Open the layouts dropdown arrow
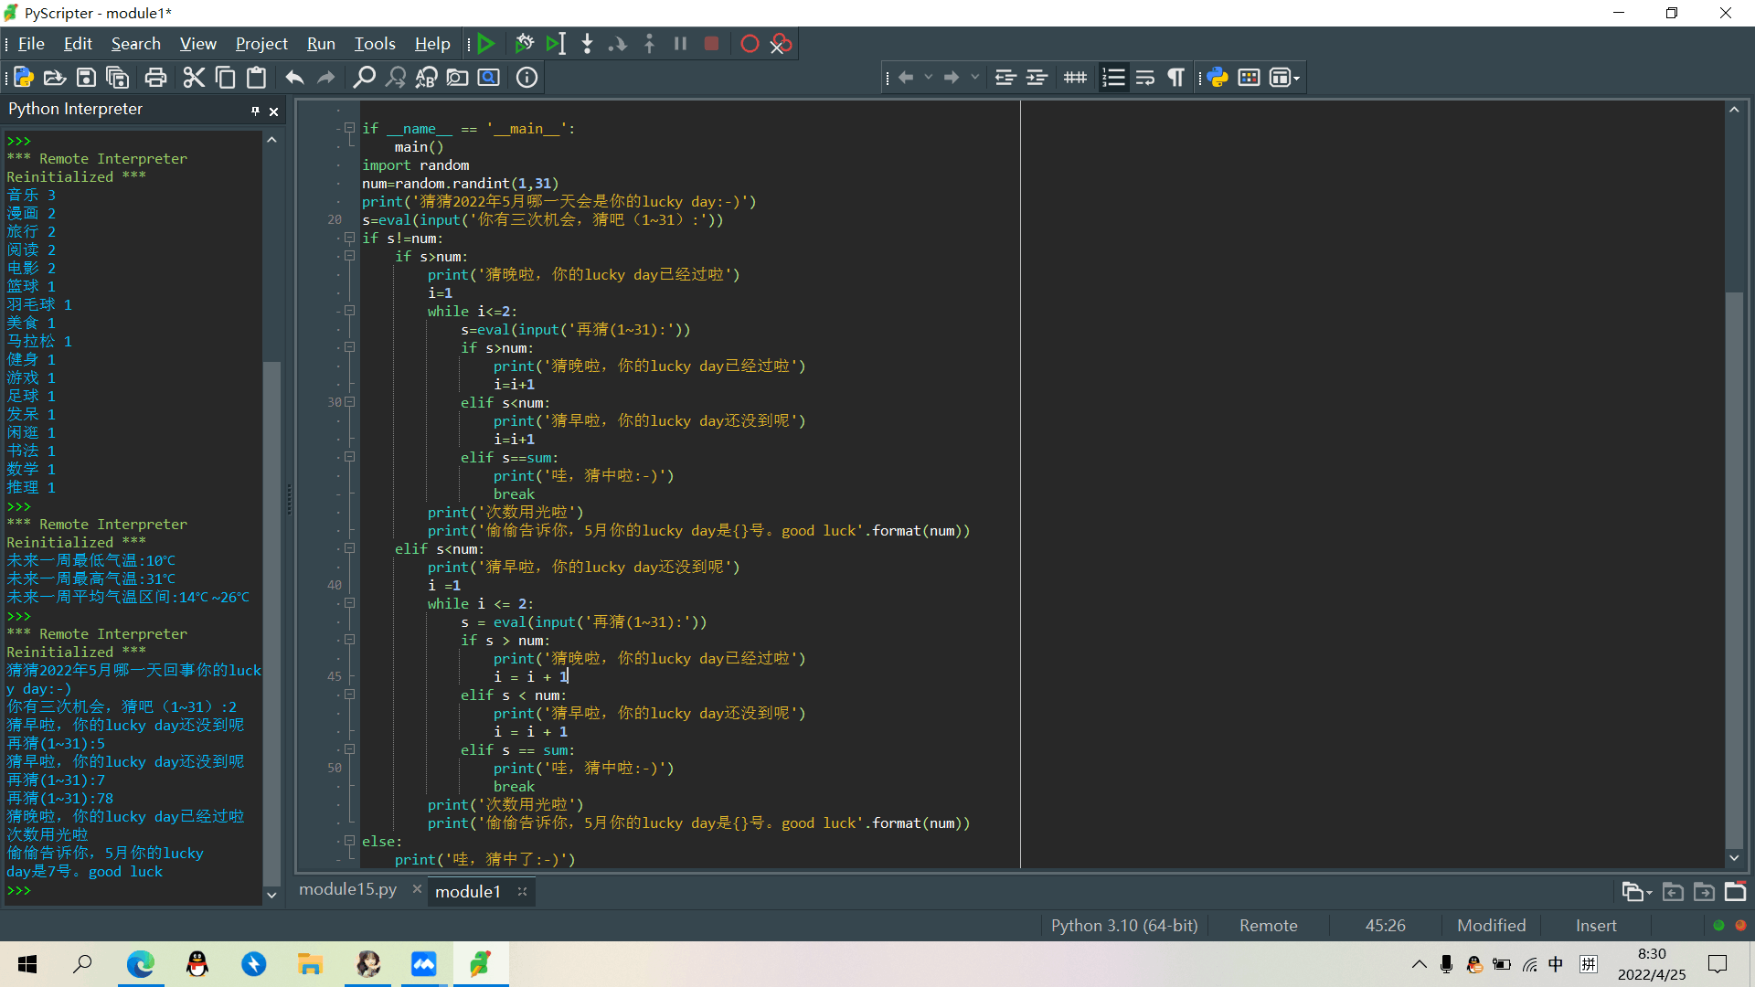The image size is (1755, 987). [x=1296, y=79]
